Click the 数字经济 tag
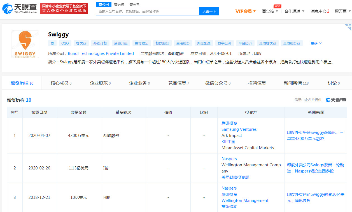Viewport: 352px width, 212px height. (225, 43)
